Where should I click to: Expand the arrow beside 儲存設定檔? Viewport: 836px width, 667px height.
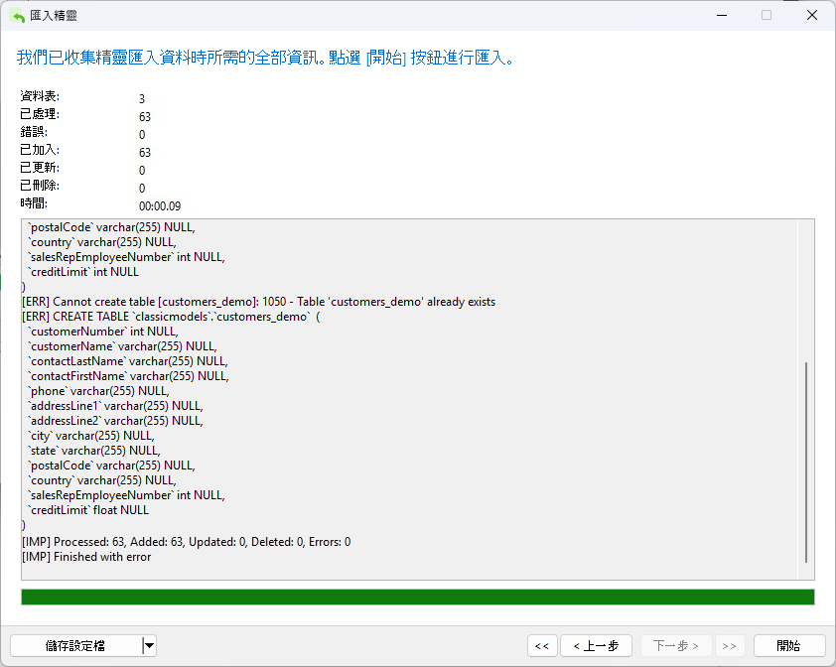tap(149, 646)
